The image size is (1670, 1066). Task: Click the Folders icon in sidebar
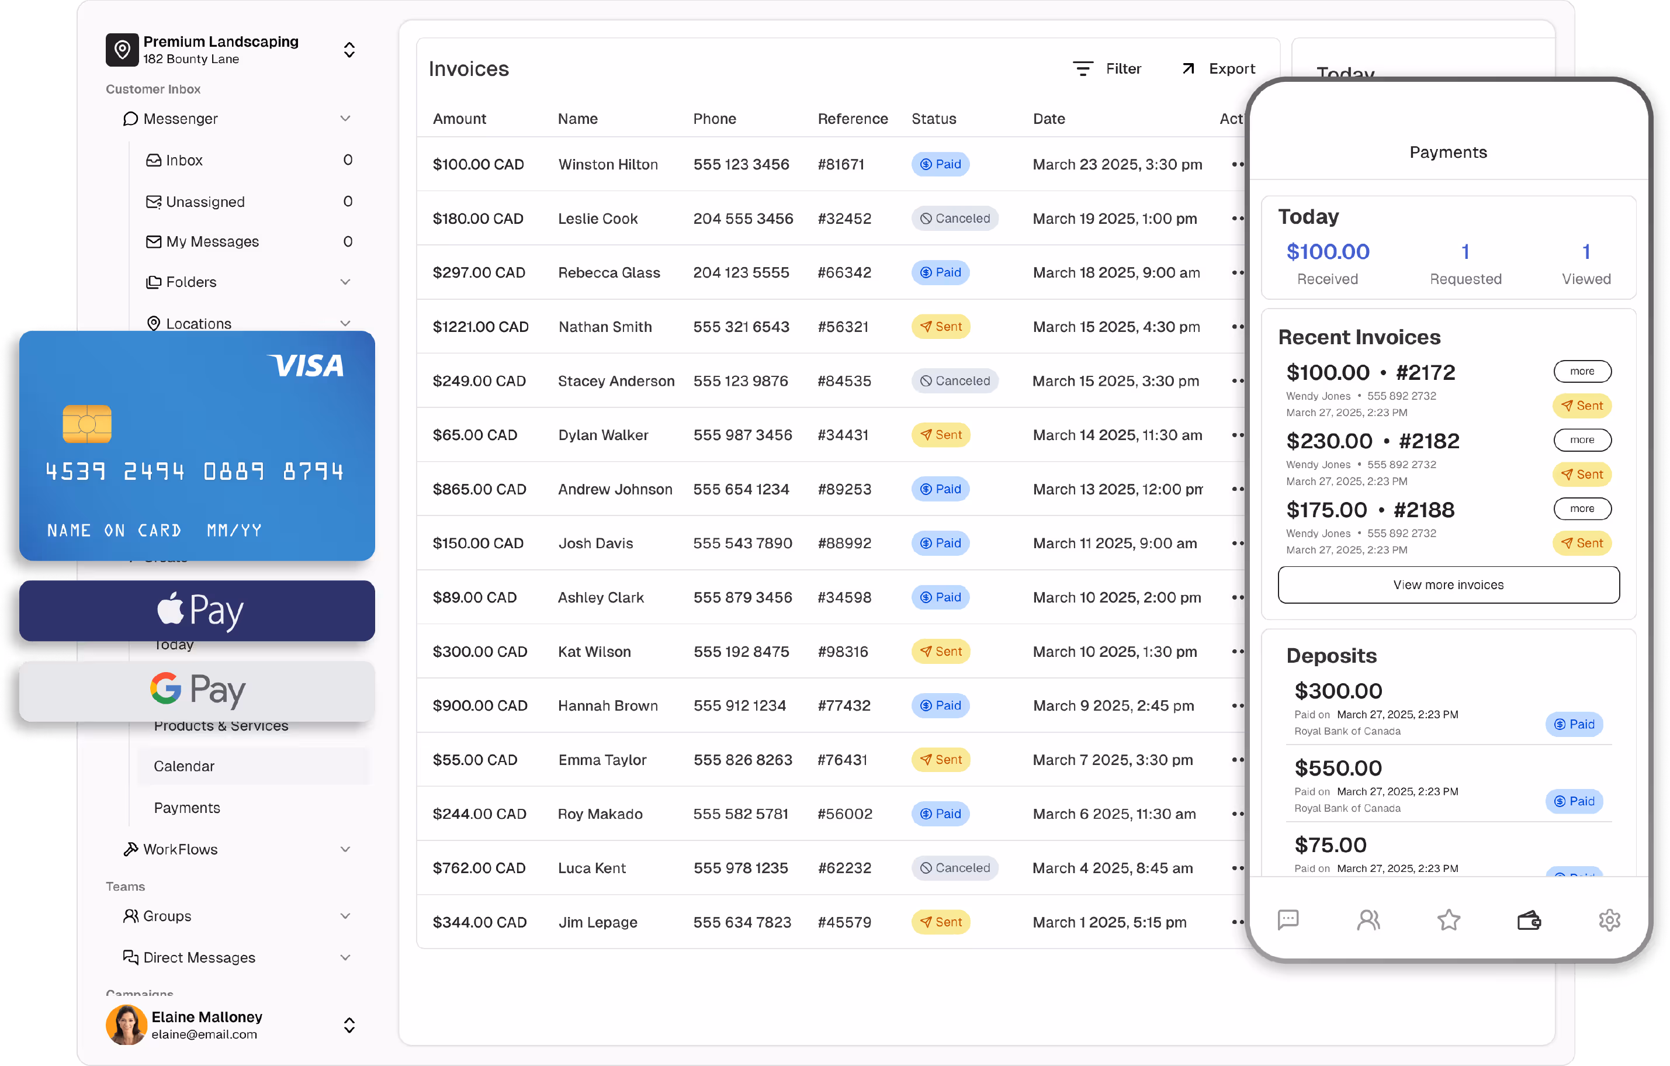[x=153, y=282]
